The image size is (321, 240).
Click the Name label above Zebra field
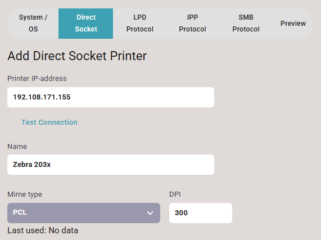(17, 147)
